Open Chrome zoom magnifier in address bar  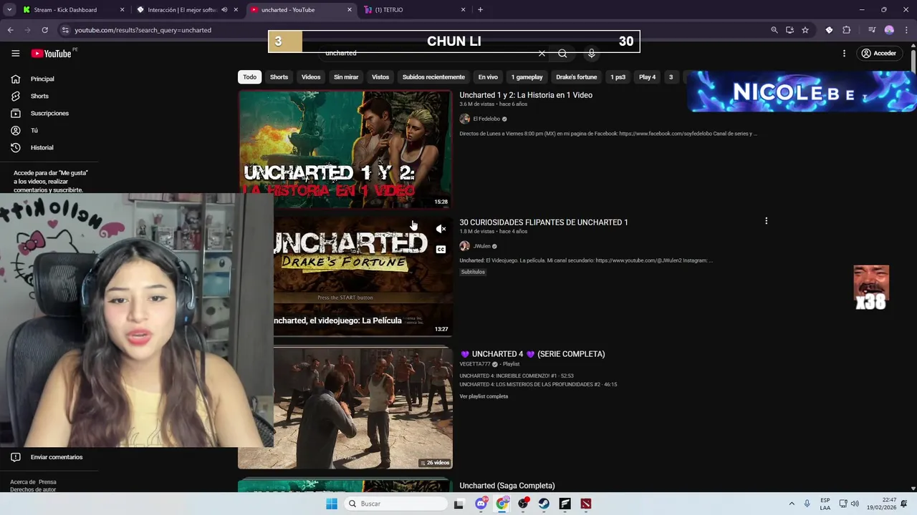tap(774, 30)
